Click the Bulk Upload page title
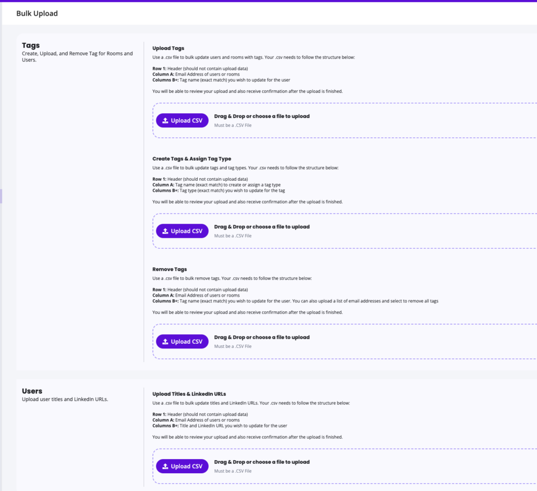The image size is (537, 491). pyautogui.click(x=37, y=13)
